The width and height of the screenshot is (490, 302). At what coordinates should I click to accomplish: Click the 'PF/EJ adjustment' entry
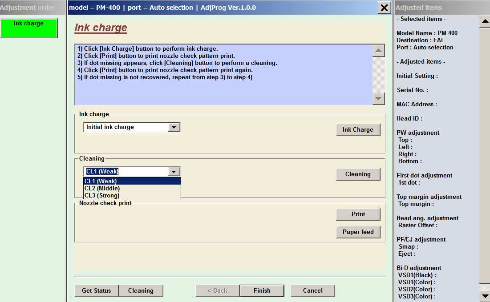(421, 240)
